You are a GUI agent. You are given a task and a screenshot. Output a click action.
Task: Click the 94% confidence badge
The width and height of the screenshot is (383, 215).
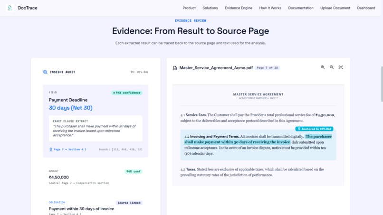pyautogui.click(x=127, y=93)
